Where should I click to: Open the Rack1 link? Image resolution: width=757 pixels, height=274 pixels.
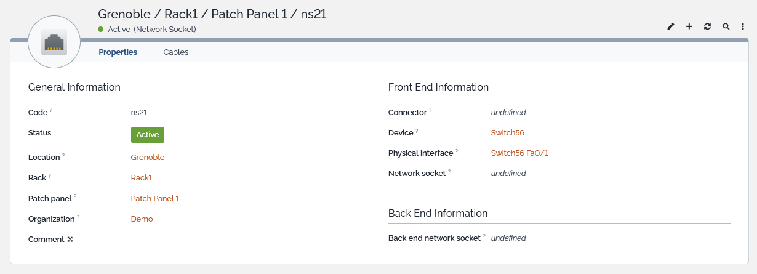click(142, 178)
